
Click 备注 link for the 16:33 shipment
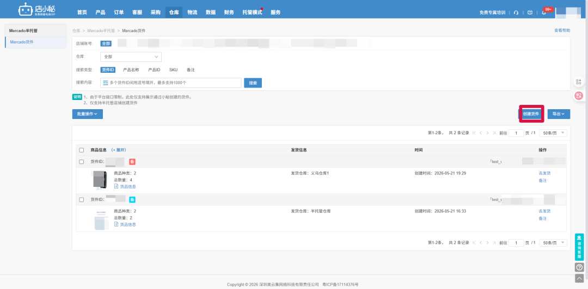tap(543, 218)
